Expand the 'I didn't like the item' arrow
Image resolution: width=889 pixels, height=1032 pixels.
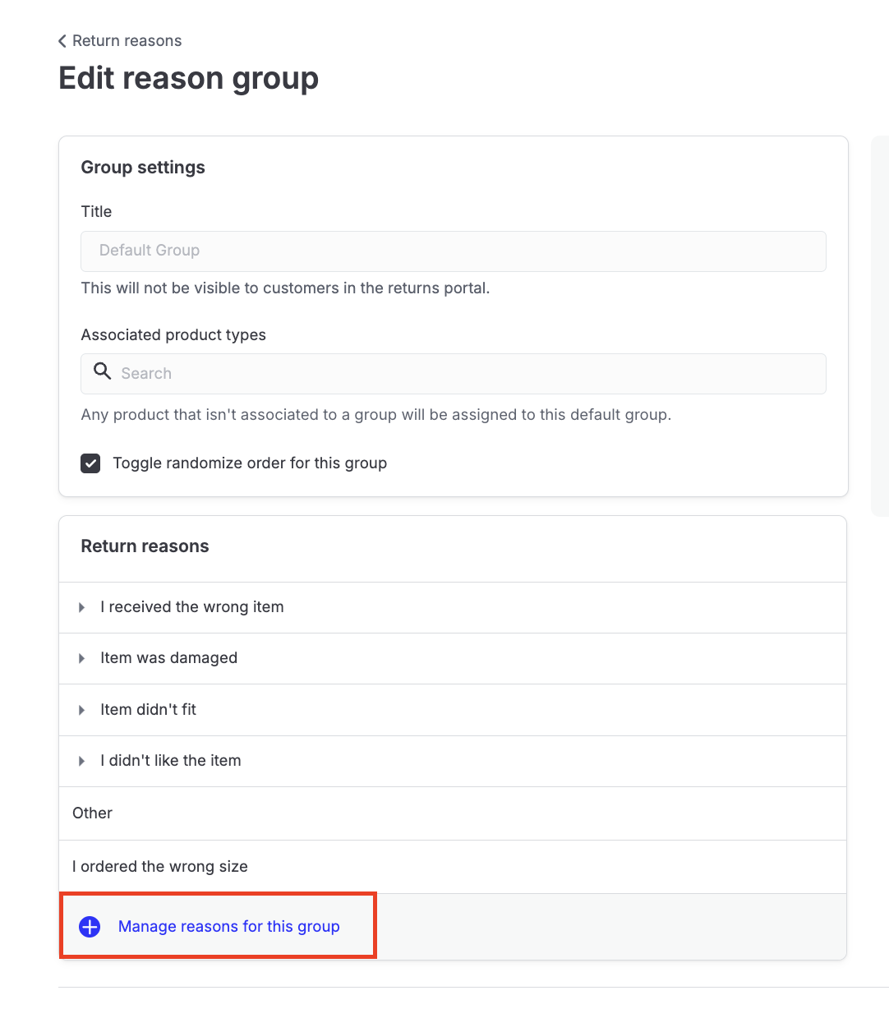pyautogui.click(x=81, y=761)
